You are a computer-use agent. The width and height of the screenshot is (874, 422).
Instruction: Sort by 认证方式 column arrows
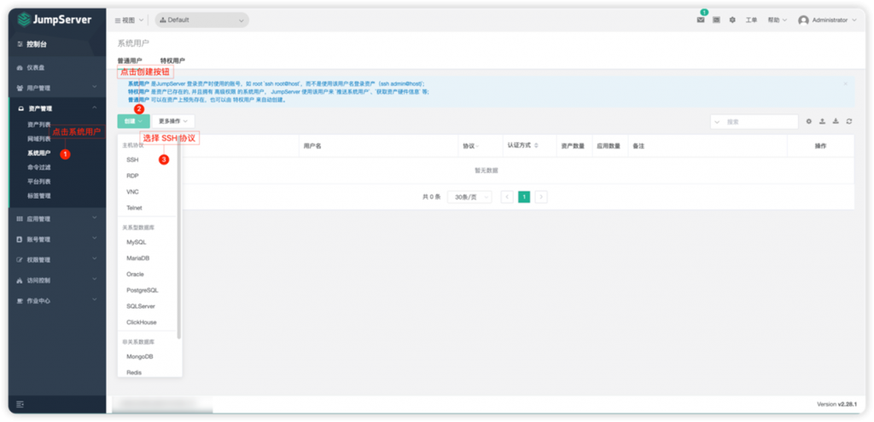(536, 145)
